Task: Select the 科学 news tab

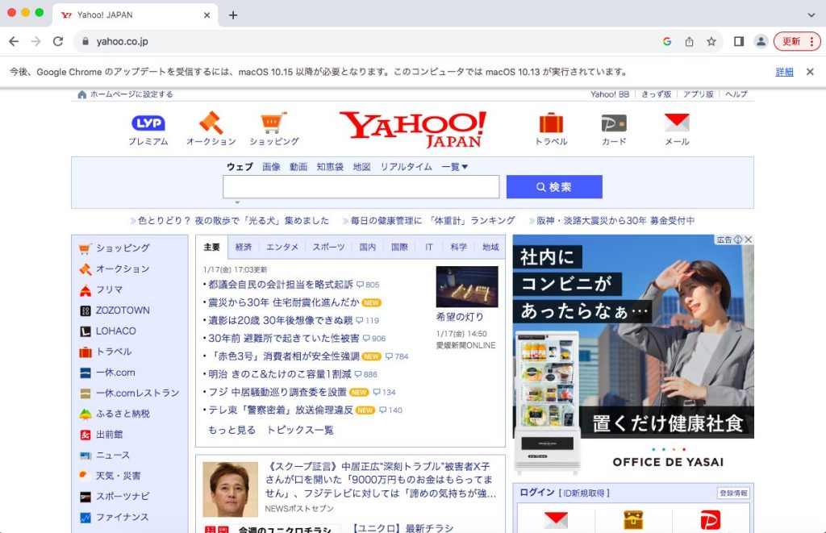Action: 458,247
